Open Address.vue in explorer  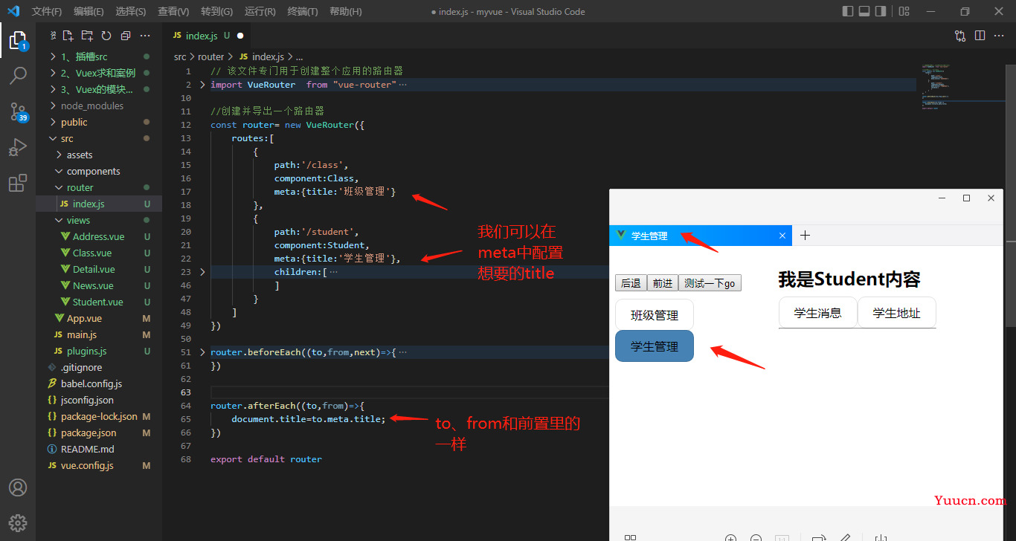click(99, 236)
